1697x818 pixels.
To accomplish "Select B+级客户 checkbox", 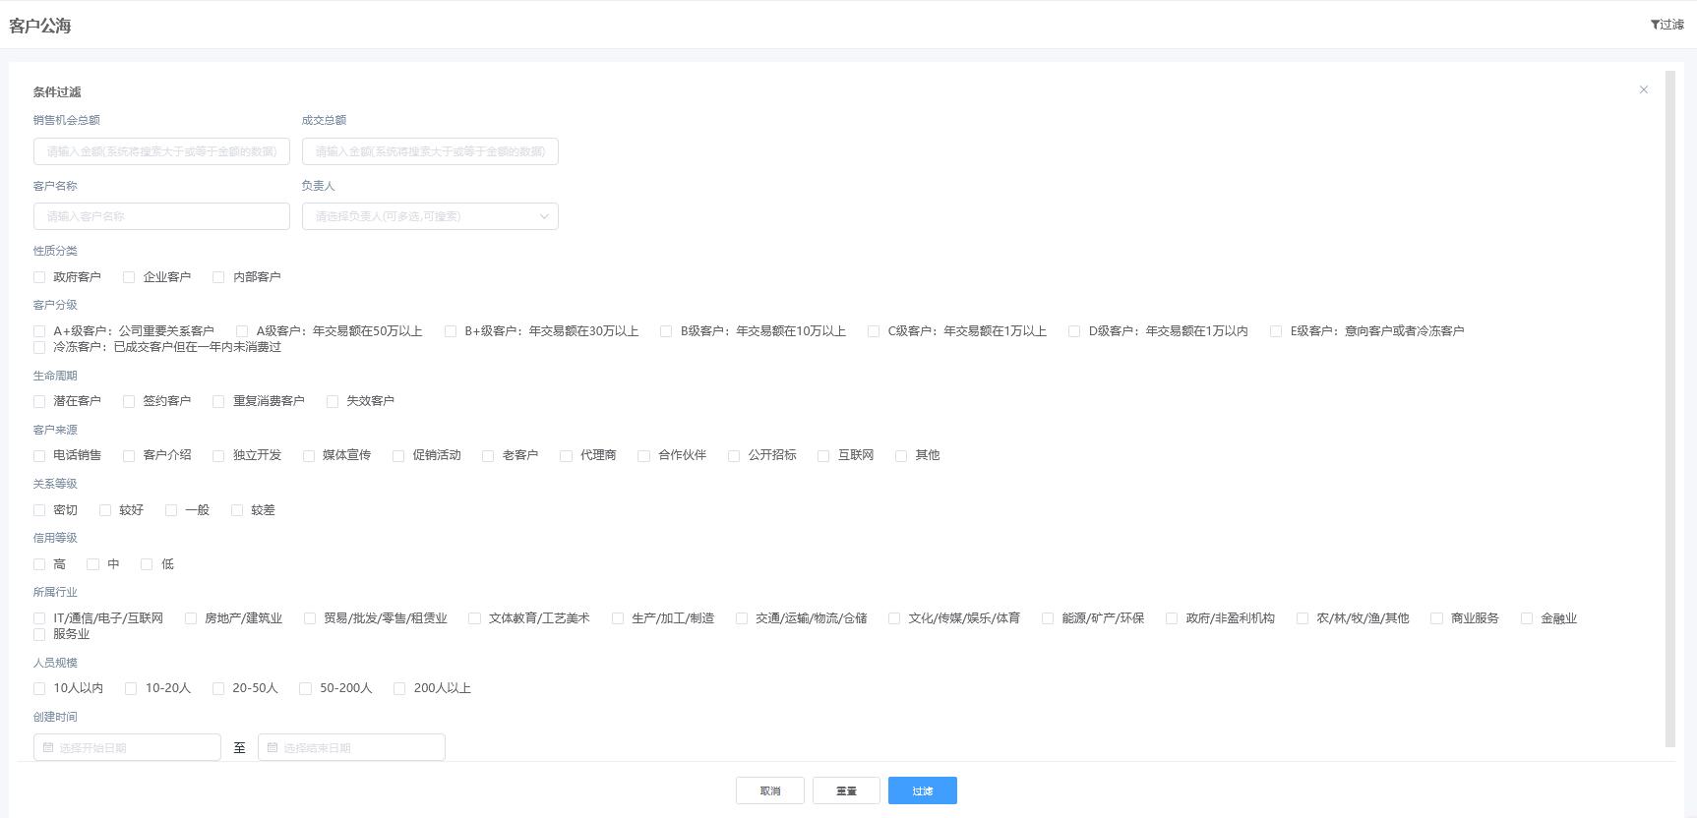I will 451,331.
